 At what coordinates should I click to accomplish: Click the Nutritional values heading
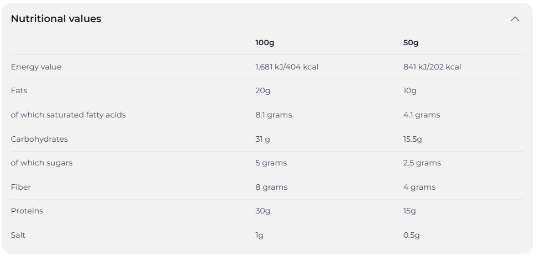(56, 19)
